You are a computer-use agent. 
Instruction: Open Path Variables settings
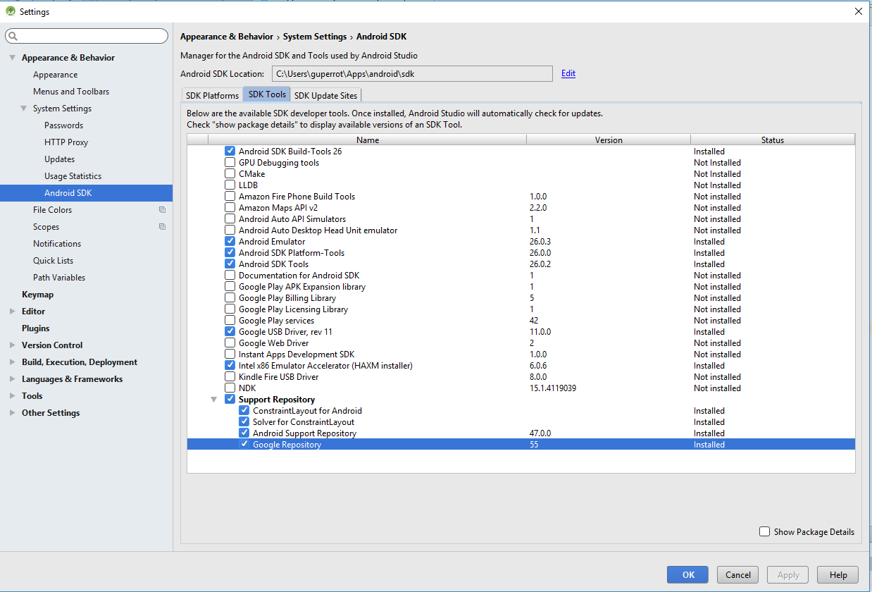click(59, 278)
